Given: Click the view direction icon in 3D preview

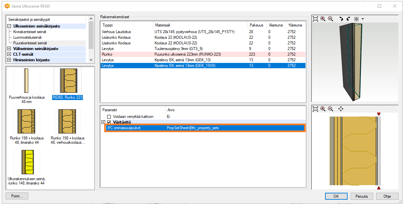Looking at the screenshot, I should coord(356,19).
